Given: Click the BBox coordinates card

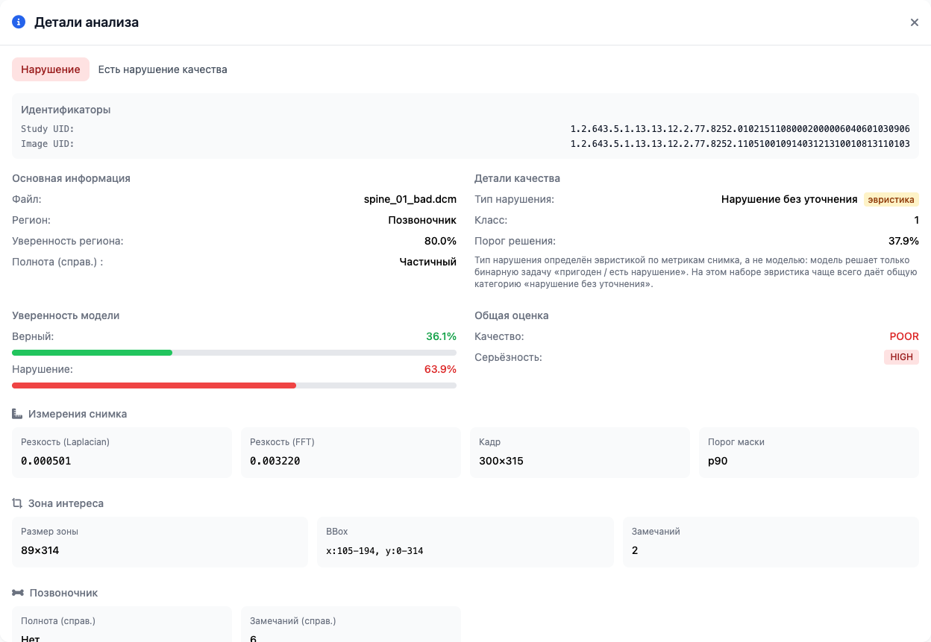Looking at the screenshot, I should pos(465,542).
